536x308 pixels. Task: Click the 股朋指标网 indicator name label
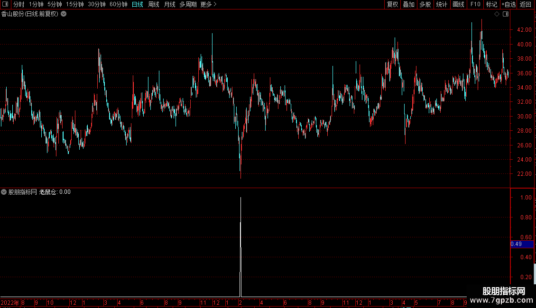[23, 192]
